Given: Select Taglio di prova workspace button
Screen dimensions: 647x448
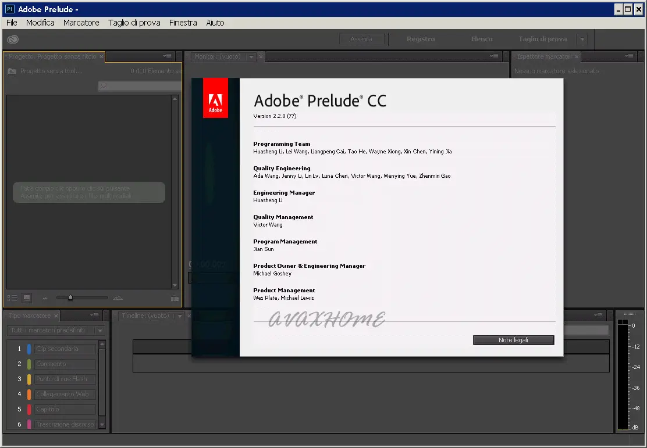Looking at the screenshot, I should (543, 39).
